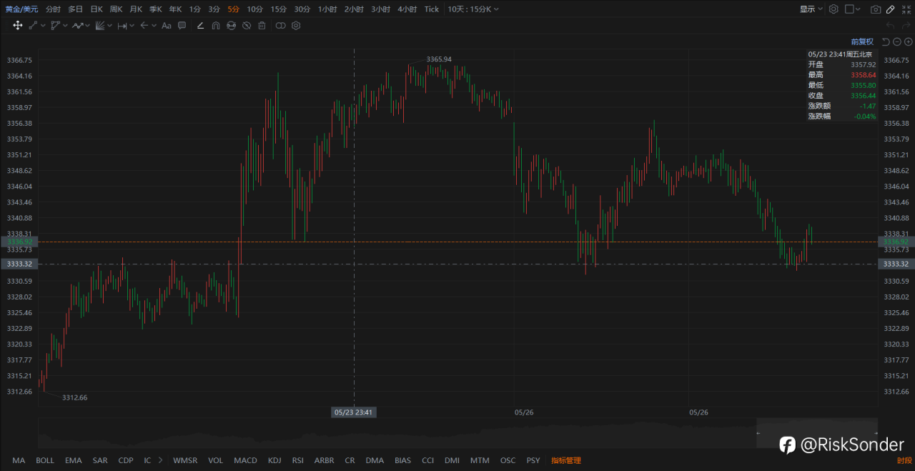
Task: Open the 显示 display dropdown
Action: pos(811,9)
